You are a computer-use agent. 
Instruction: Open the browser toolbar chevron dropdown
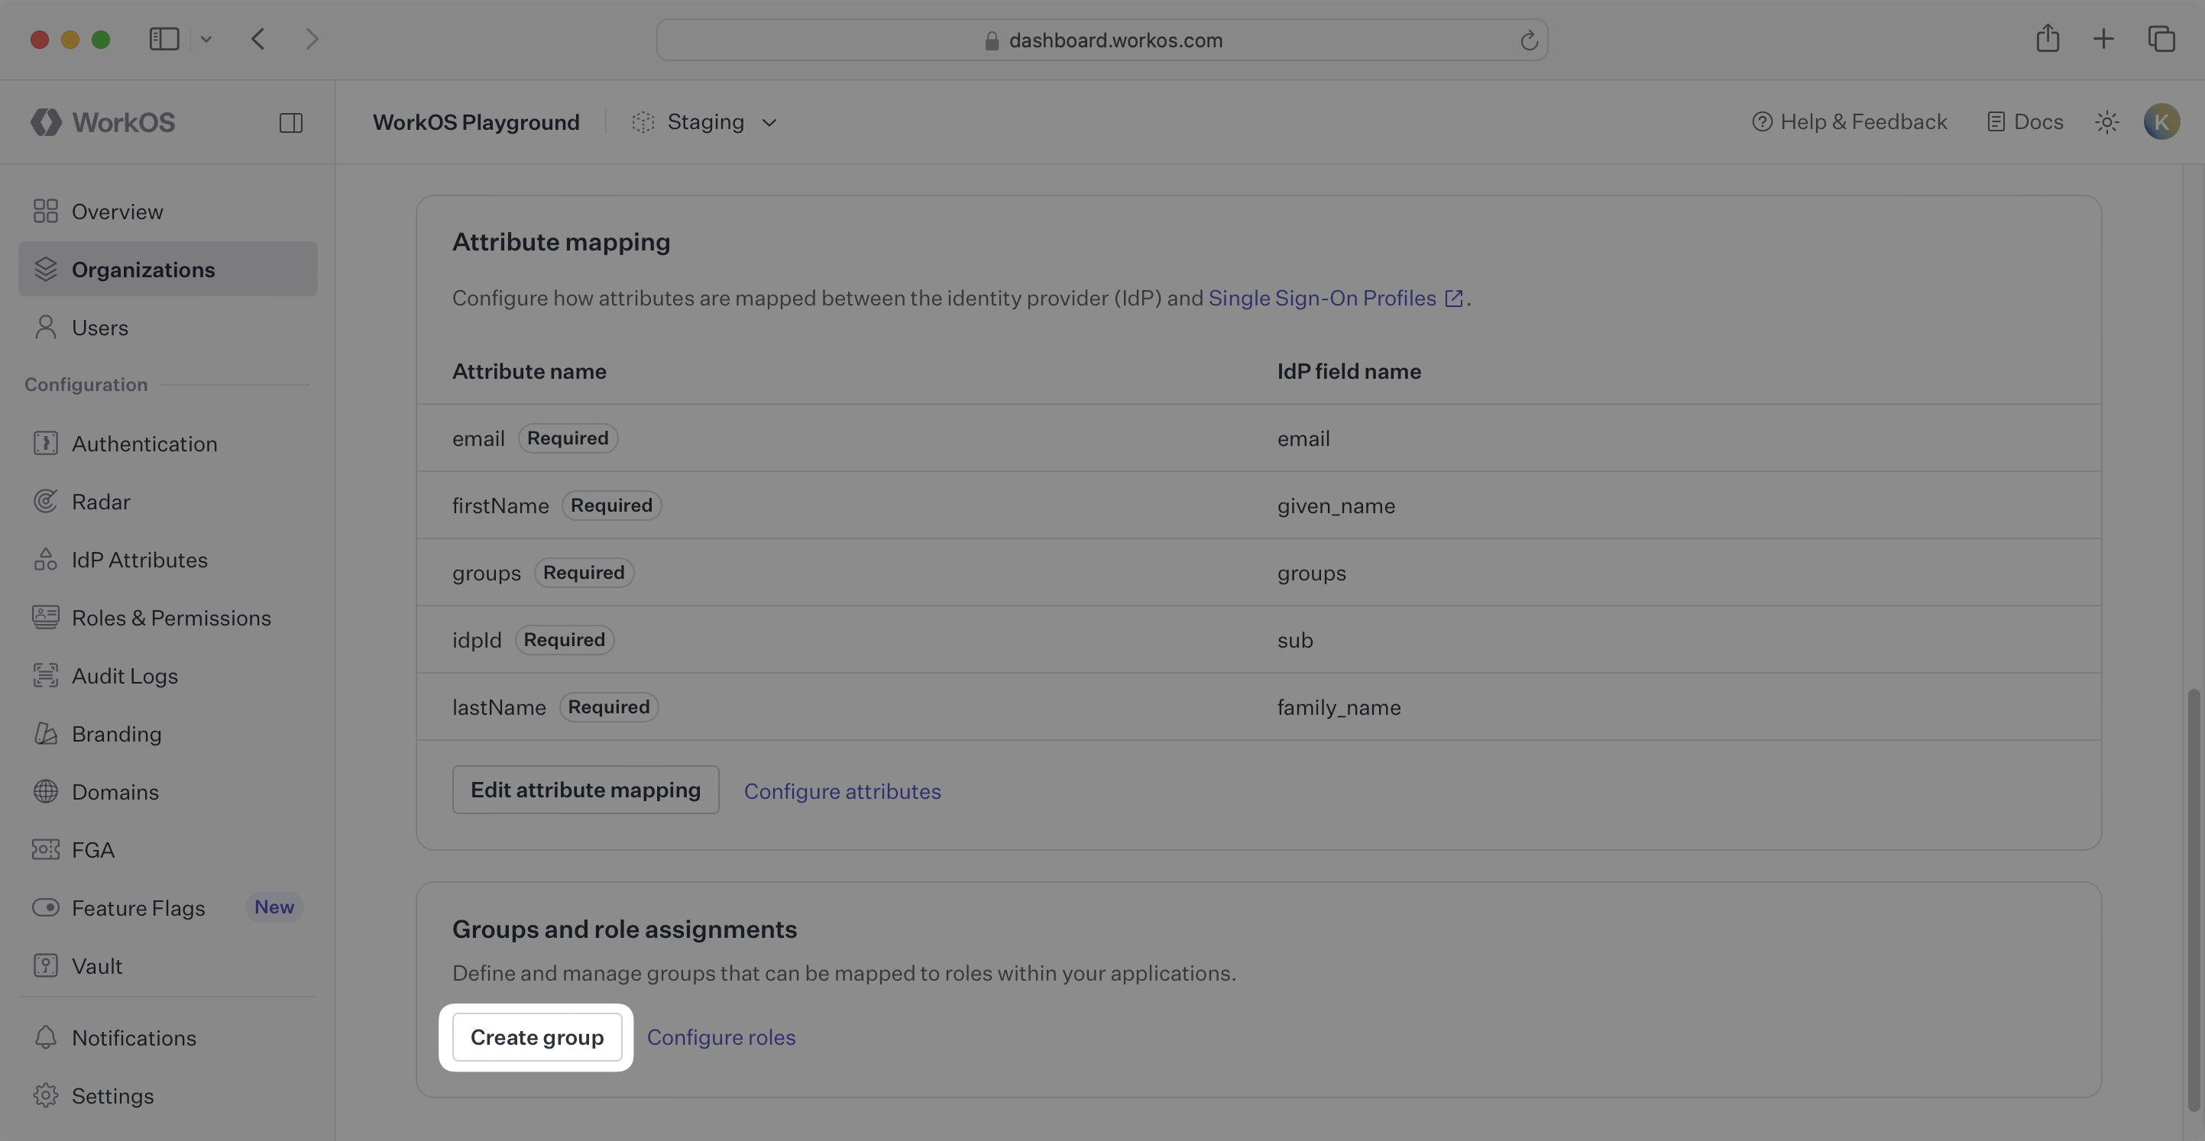point(206,38)
